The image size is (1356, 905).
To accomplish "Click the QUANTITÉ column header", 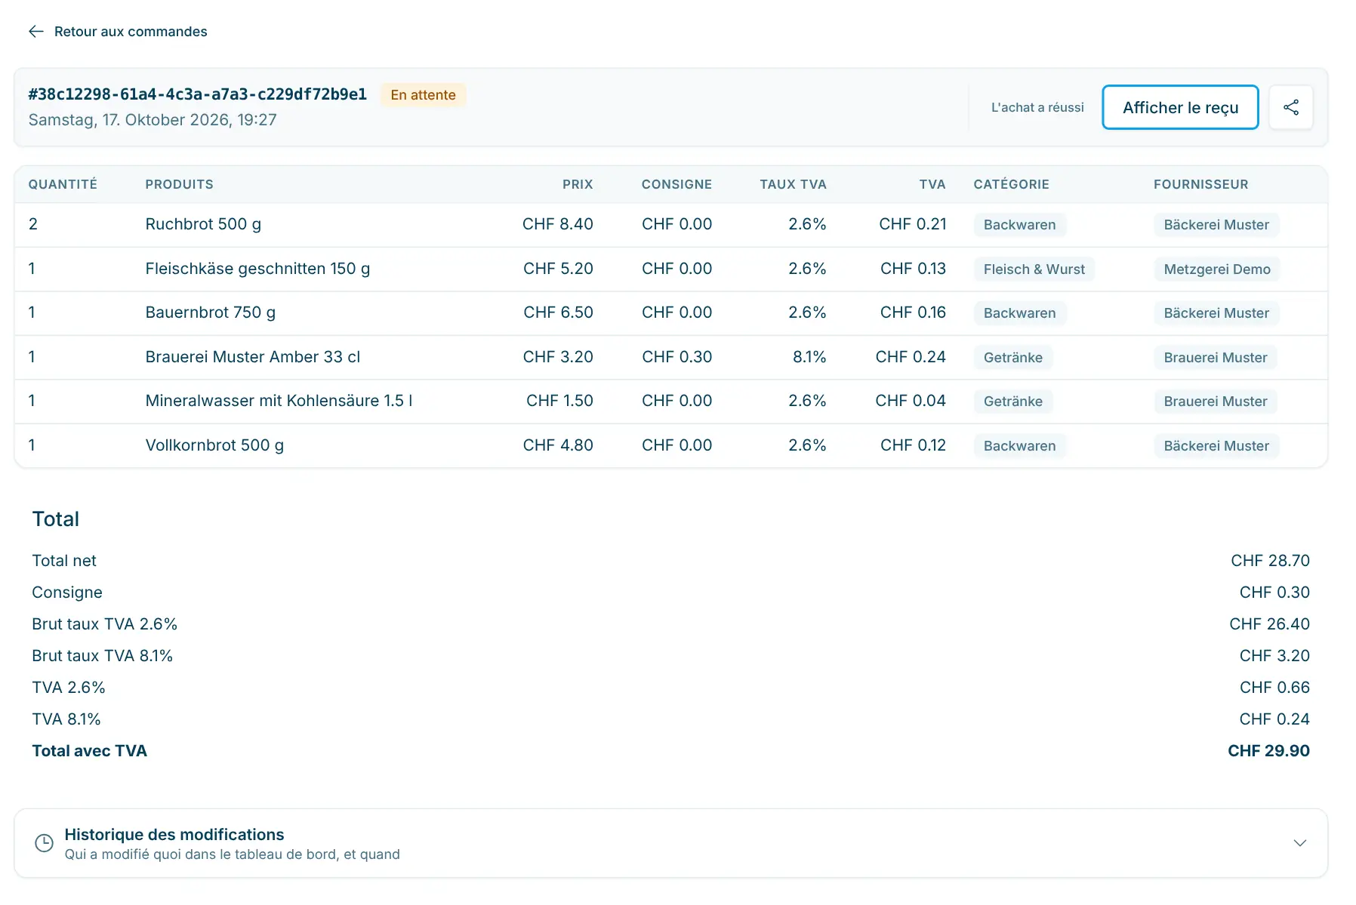I will (x=63, y=184).
